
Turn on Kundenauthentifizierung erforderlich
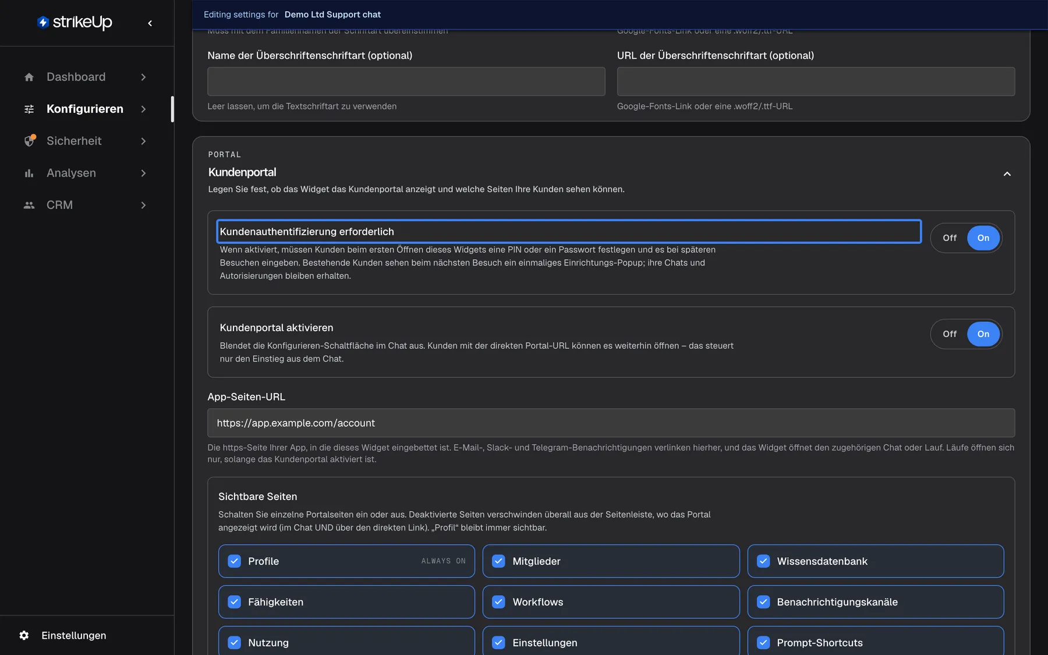983,238
